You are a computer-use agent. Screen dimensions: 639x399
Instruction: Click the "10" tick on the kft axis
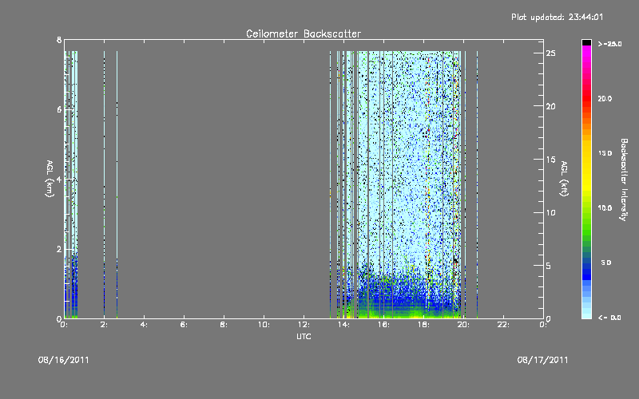pyautogui.click(x=550, y=212)
